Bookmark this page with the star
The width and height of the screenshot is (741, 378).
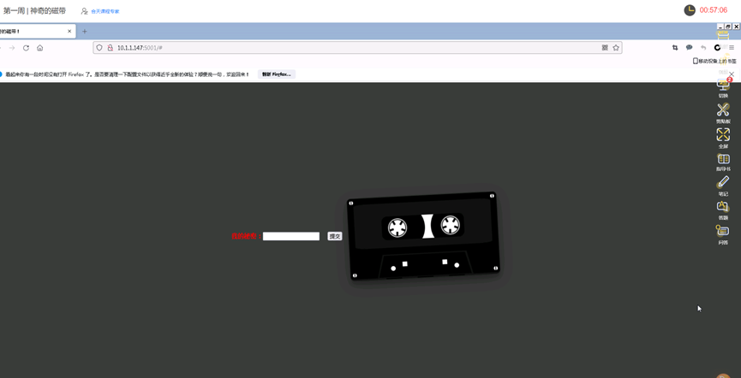tap(616, 48)
